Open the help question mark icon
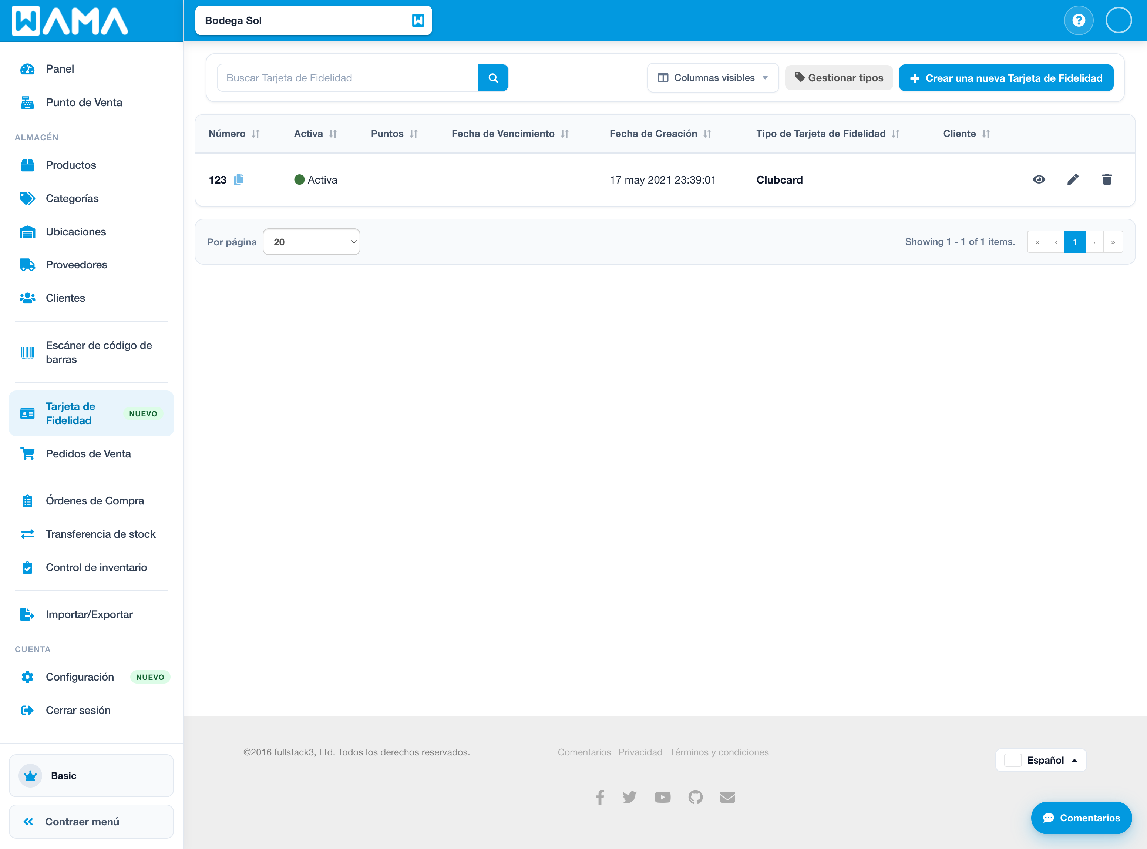This screenshot has height=849, width=1147. [x=1078, y=21]
